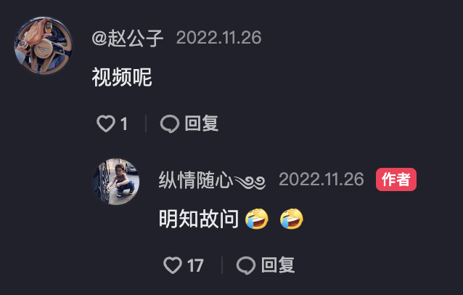Click the 2022.11.26 date beside 纵情随心
The image size is (463, 295).
coord(321,179)
